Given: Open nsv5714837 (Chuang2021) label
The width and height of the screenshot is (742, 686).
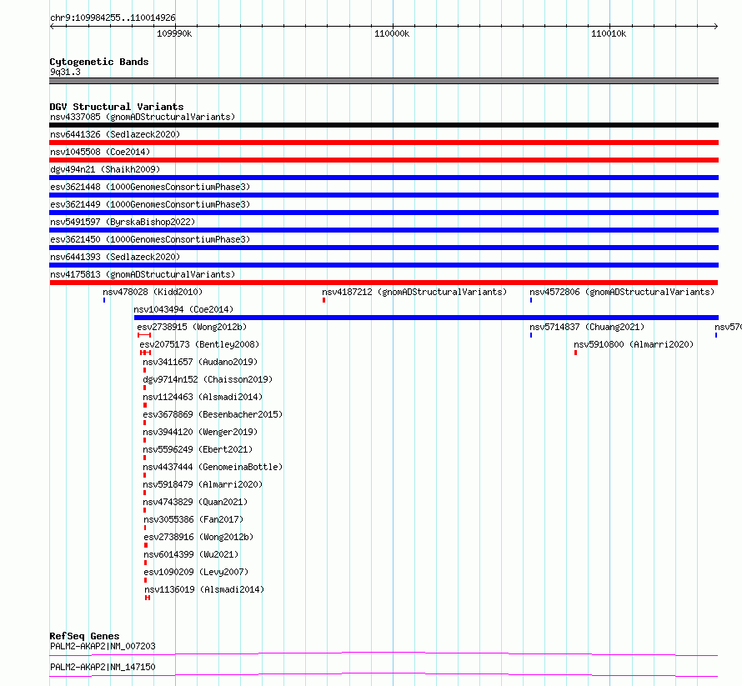Looking at the screenshot, I should [587, 327].
